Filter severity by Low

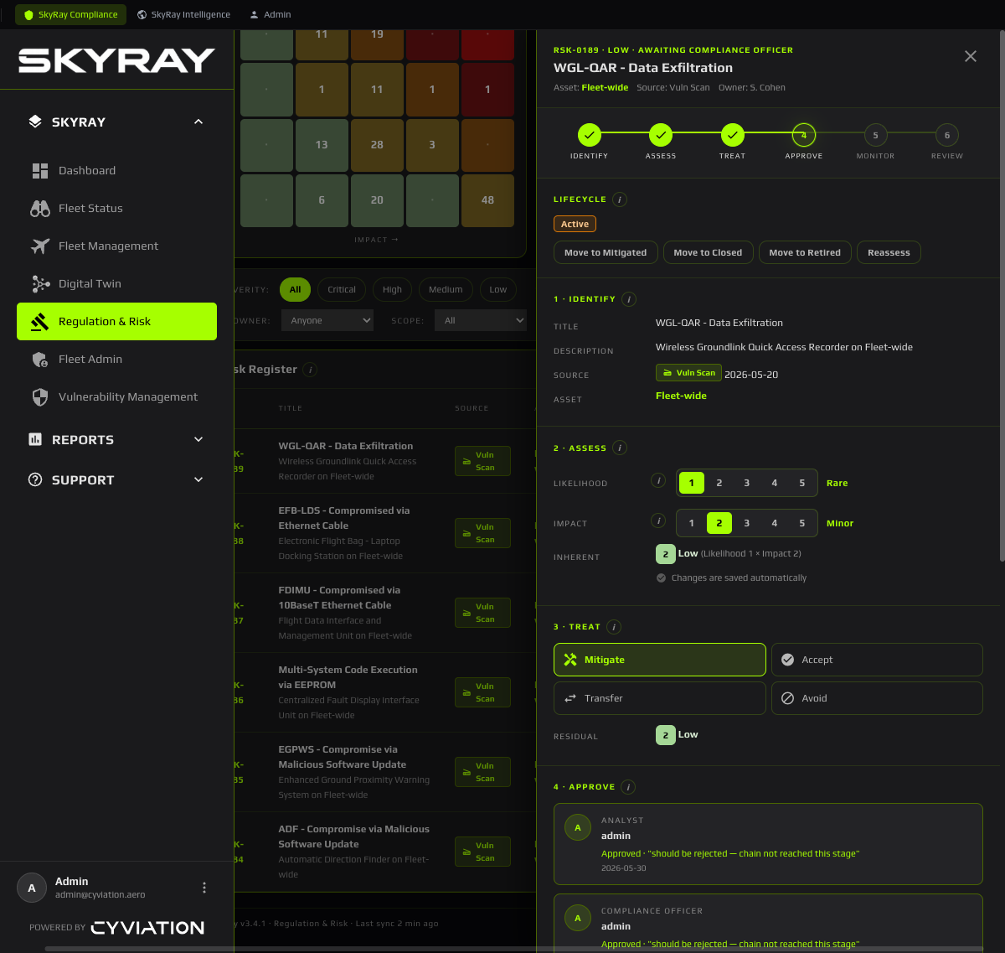point(498,289)
